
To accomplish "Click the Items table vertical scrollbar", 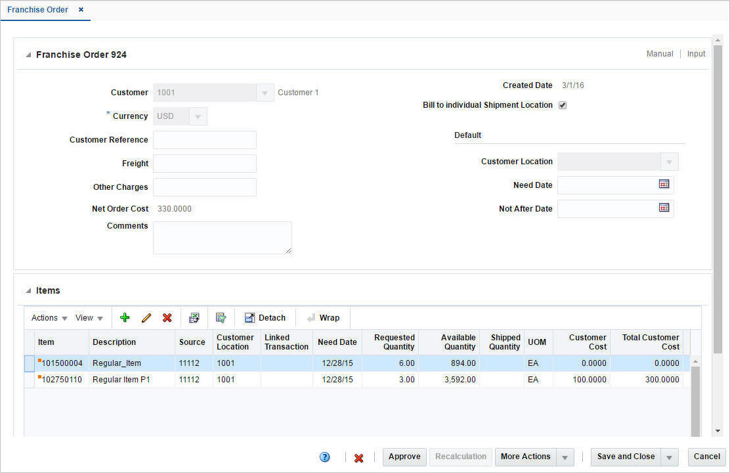I will (695, 401).
